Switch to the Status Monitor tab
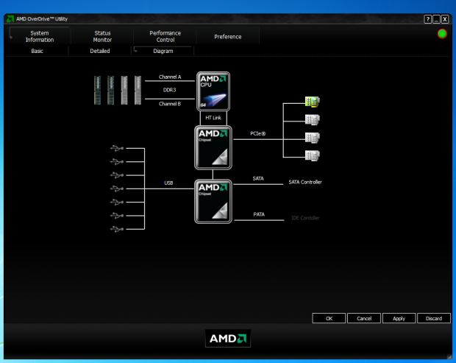Image resolution: width=456 pixels, height=363 pixels. 102,36
